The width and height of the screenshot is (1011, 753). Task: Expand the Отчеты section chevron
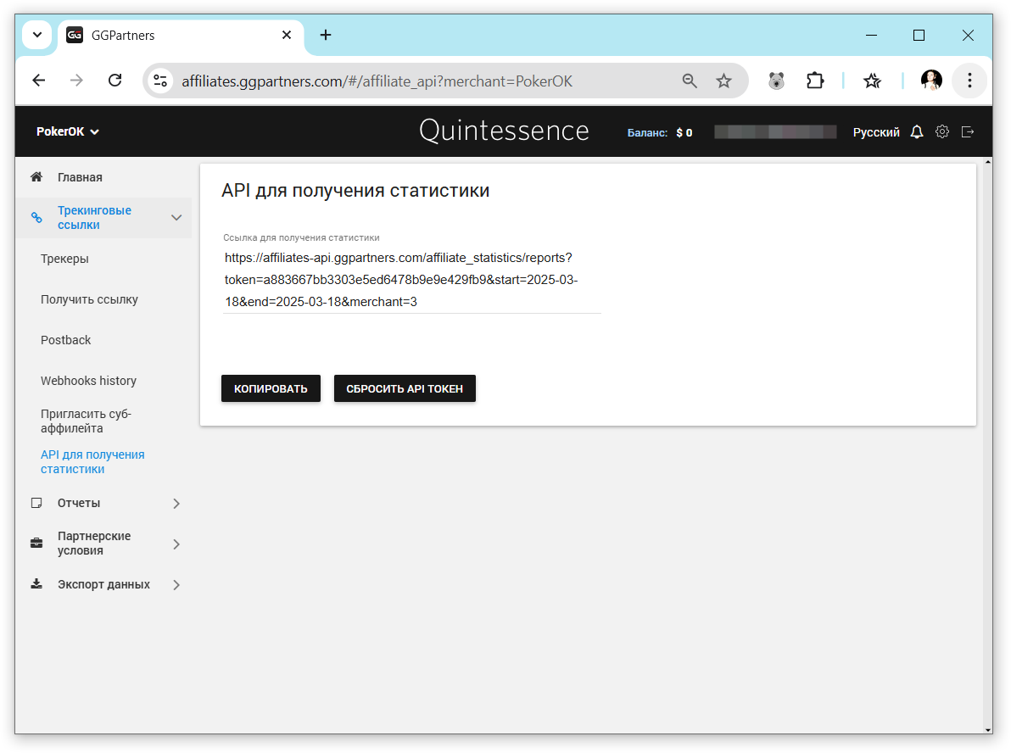[x=176, y=504]
